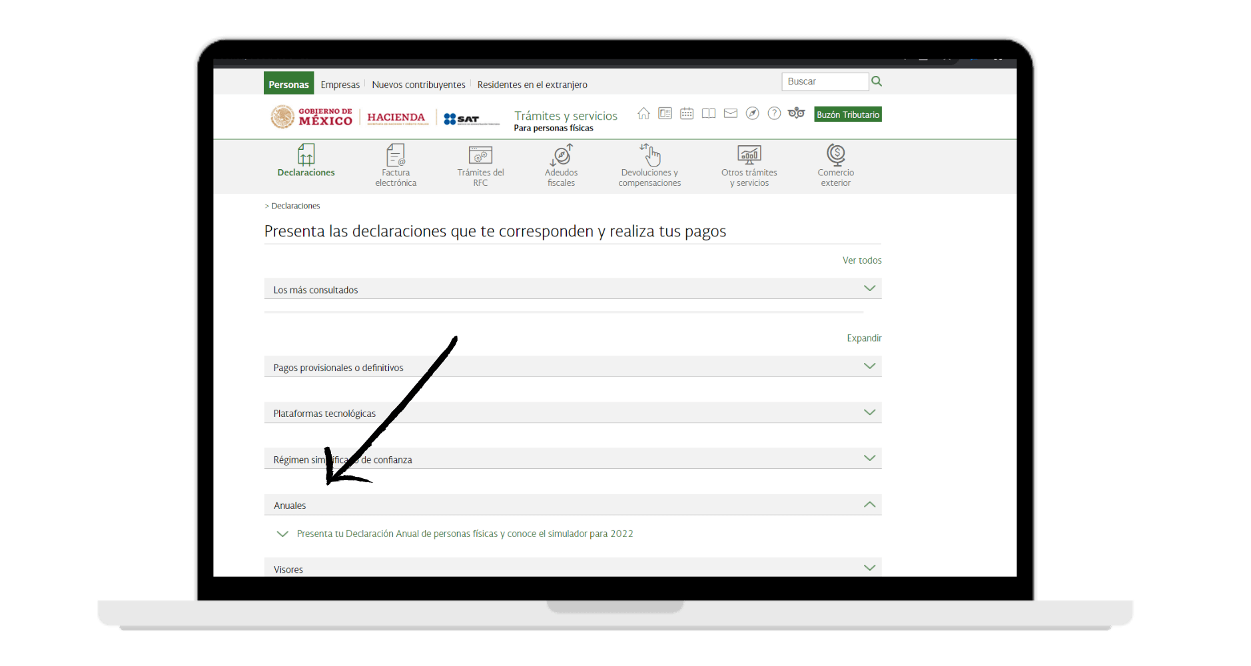Expand the Los más consultados section
Screen dimensions: 1251x666
[869, 288]
